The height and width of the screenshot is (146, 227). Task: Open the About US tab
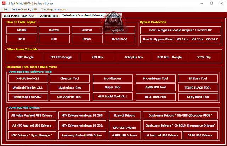point(113,16)
